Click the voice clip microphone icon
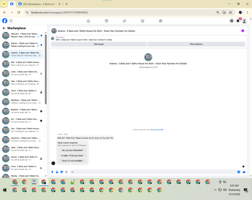Image resolution: width=252 pixels, height=200 pixels. point(52,172)
